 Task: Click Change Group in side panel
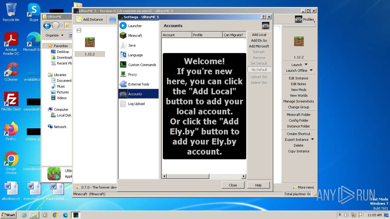(x=299, y=107)
